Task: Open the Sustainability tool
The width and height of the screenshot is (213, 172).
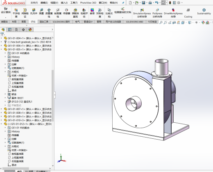Action: pyautogui.click(x=204, y=11)
